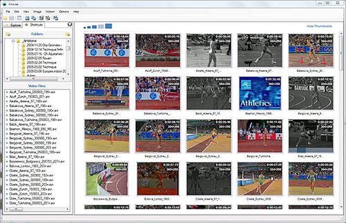Click the Hide Thumbnails link
346x223 pixels.
coord(319,26)
